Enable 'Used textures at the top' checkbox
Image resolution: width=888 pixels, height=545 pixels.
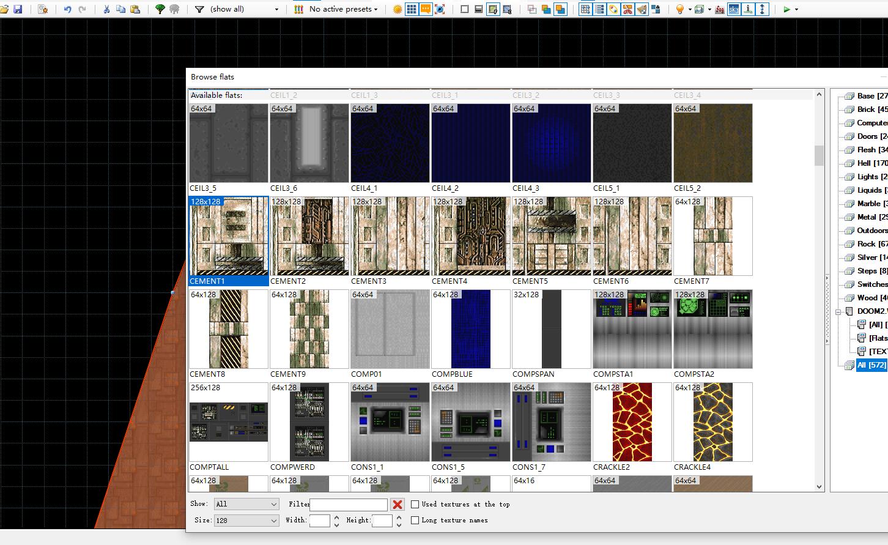point(415,505)
